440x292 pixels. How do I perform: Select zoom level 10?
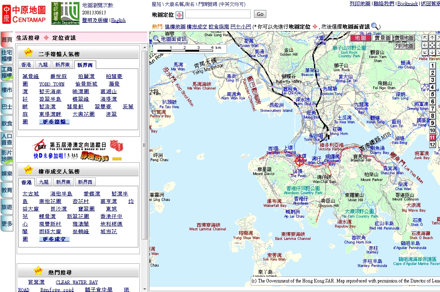pos(432,130)
